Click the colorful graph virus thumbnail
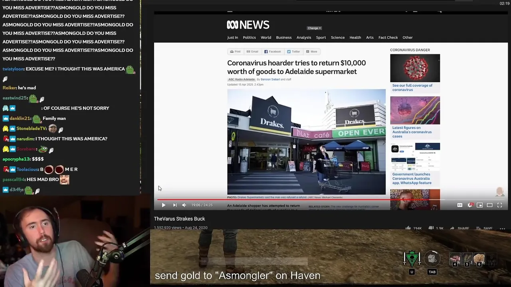The image size is (511, 287). tap(415, 110)
